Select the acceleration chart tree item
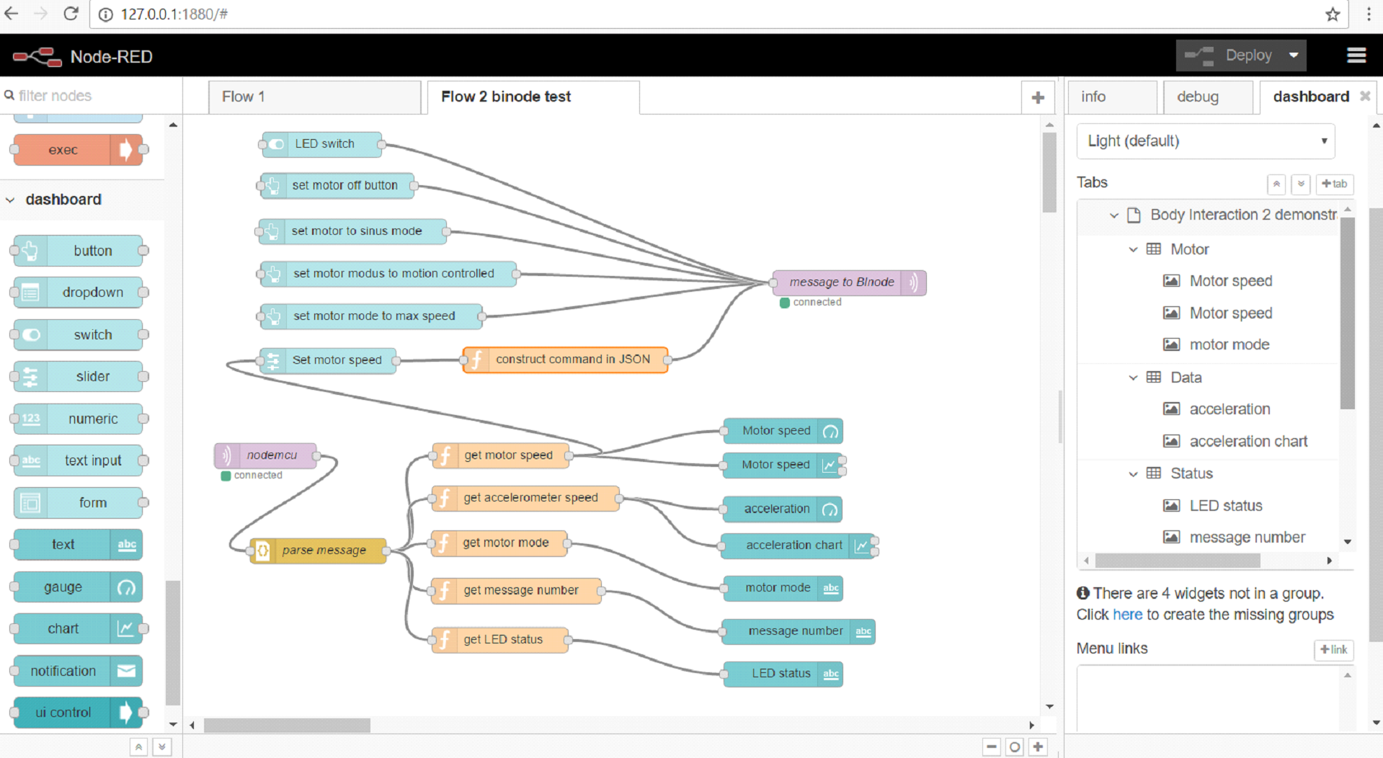This screenshot has height=758, width=1383. (1248, 441)
